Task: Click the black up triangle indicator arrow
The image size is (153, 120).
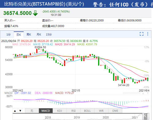Action: (x=15, y=111)
